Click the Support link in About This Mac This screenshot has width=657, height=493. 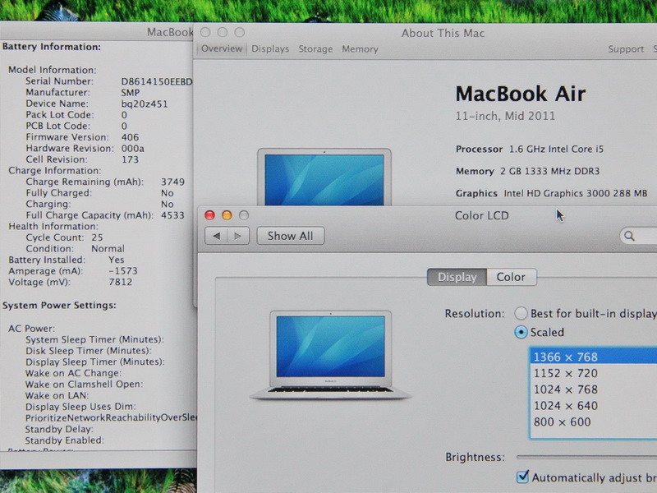626,49
